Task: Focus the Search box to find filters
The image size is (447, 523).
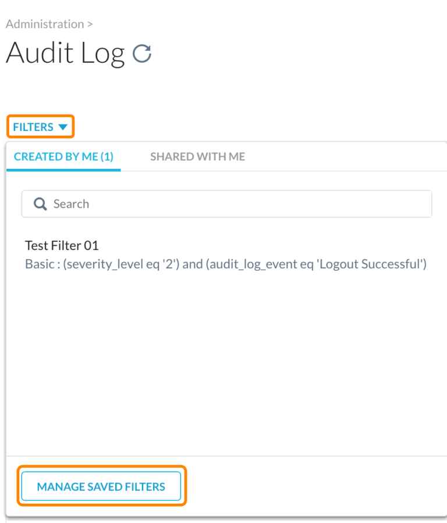Action: [x=175, y=204]
